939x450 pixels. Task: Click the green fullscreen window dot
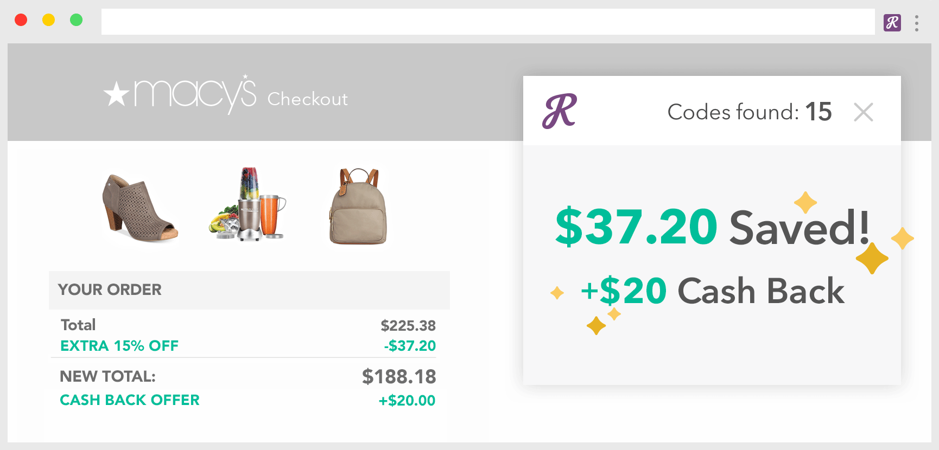77,20
